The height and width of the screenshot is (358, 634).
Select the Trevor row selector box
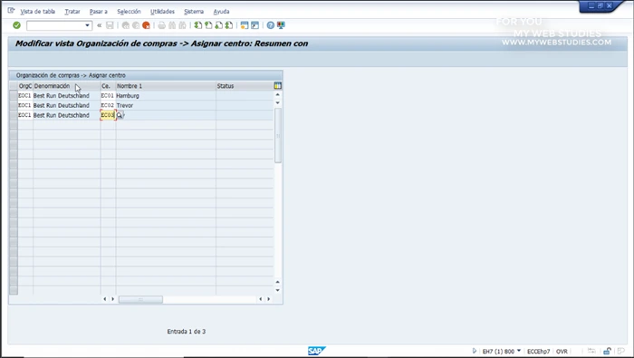[14, 105]
